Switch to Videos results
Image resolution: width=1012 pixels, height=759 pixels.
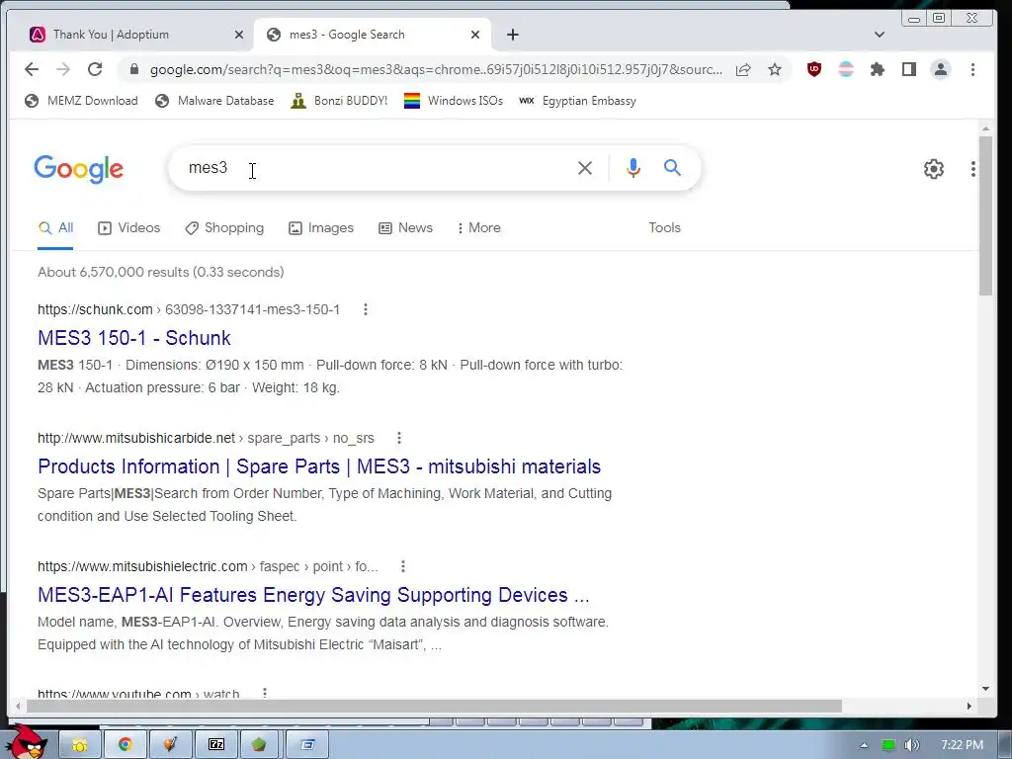129,228
